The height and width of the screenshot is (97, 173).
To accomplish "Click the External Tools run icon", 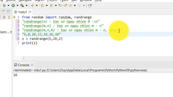I will pyautogui.click(x=22, y=5).
